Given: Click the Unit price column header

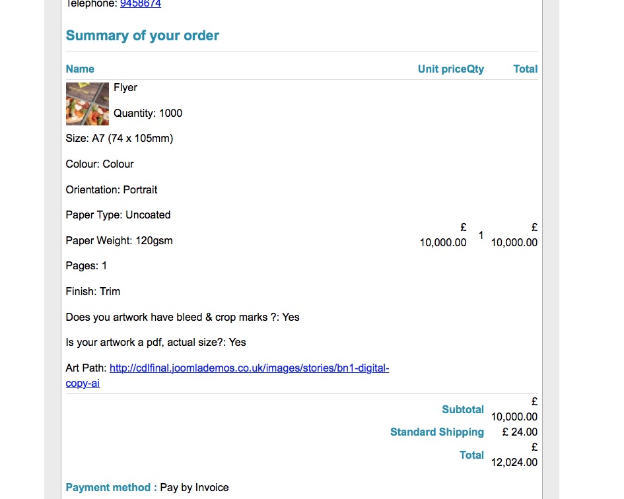Looking at the screenshot, I should (x=442, y=69).
